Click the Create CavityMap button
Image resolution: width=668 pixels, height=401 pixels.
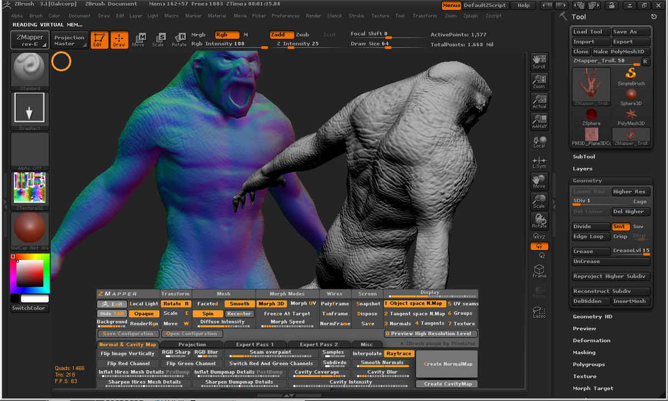[x=447, y=384]
